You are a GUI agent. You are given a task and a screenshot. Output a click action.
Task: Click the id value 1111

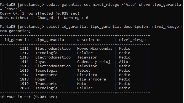[24, 49]
